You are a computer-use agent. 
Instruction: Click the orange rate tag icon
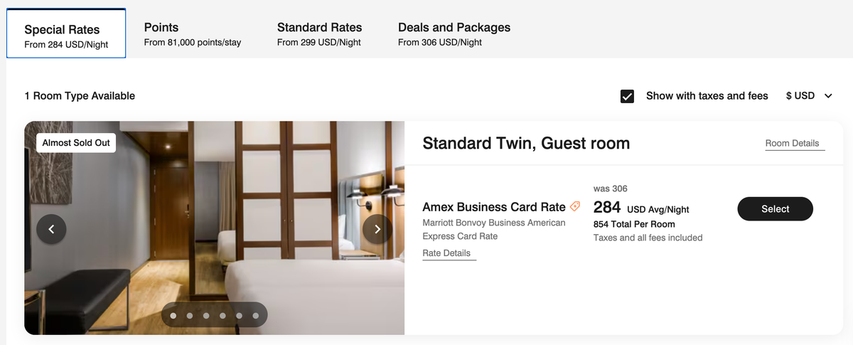[575, 207]
